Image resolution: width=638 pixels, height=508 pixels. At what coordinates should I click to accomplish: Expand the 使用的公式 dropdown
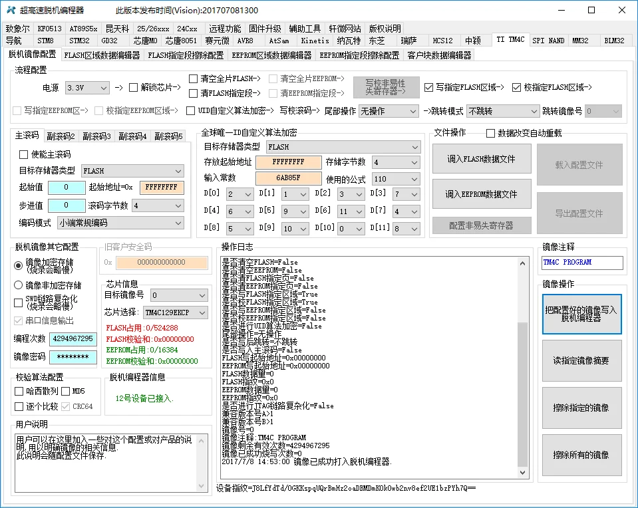pyautogui.click(x=397, y=179)
